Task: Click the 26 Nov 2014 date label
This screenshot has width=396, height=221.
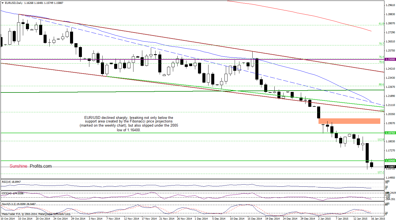Action: 184,219
